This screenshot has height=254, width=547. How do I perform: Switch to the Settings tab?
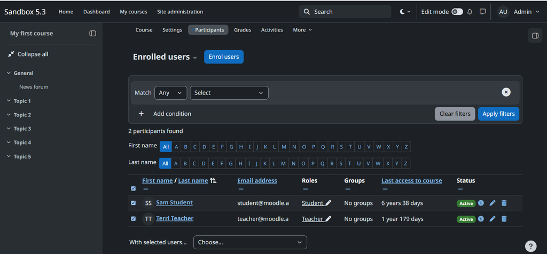pos(172,30)
